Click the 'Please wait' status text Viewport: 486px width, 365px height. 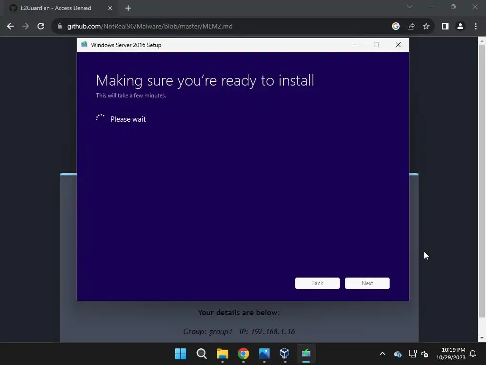pyautogui.click(x=128, y=119)
